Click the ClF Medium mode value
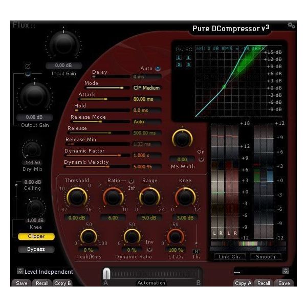Image resolution: width=307 pixels, height=307 pixels. (146, 88)
